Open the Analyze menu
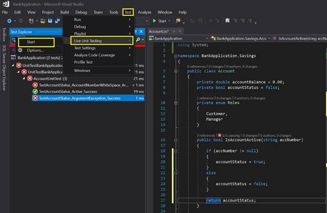Screen dimensions: 327x213 point(144,12)
